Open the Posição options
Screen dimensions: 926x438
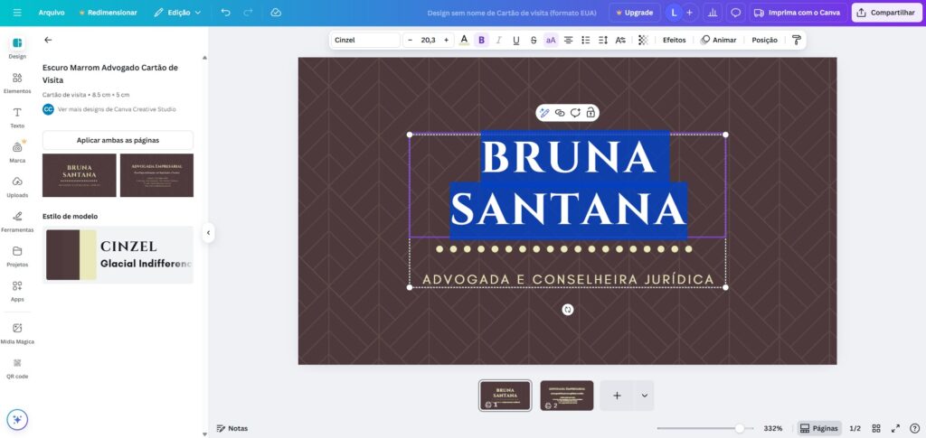[x=764, y=40]
